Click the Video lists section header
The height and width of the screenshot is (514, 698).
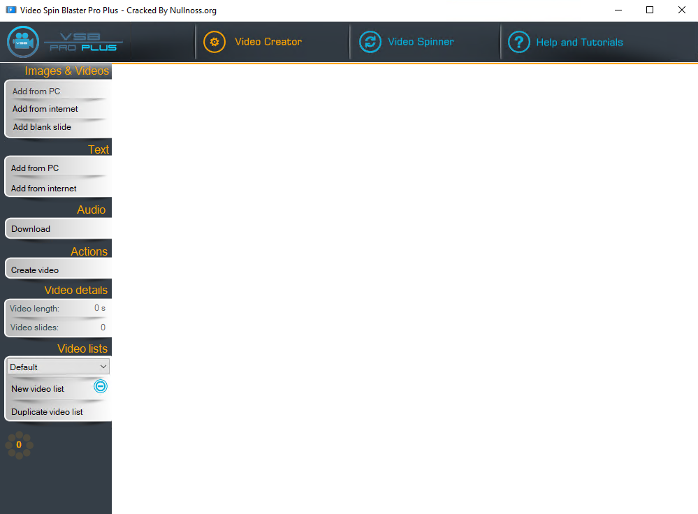point(82,348)
